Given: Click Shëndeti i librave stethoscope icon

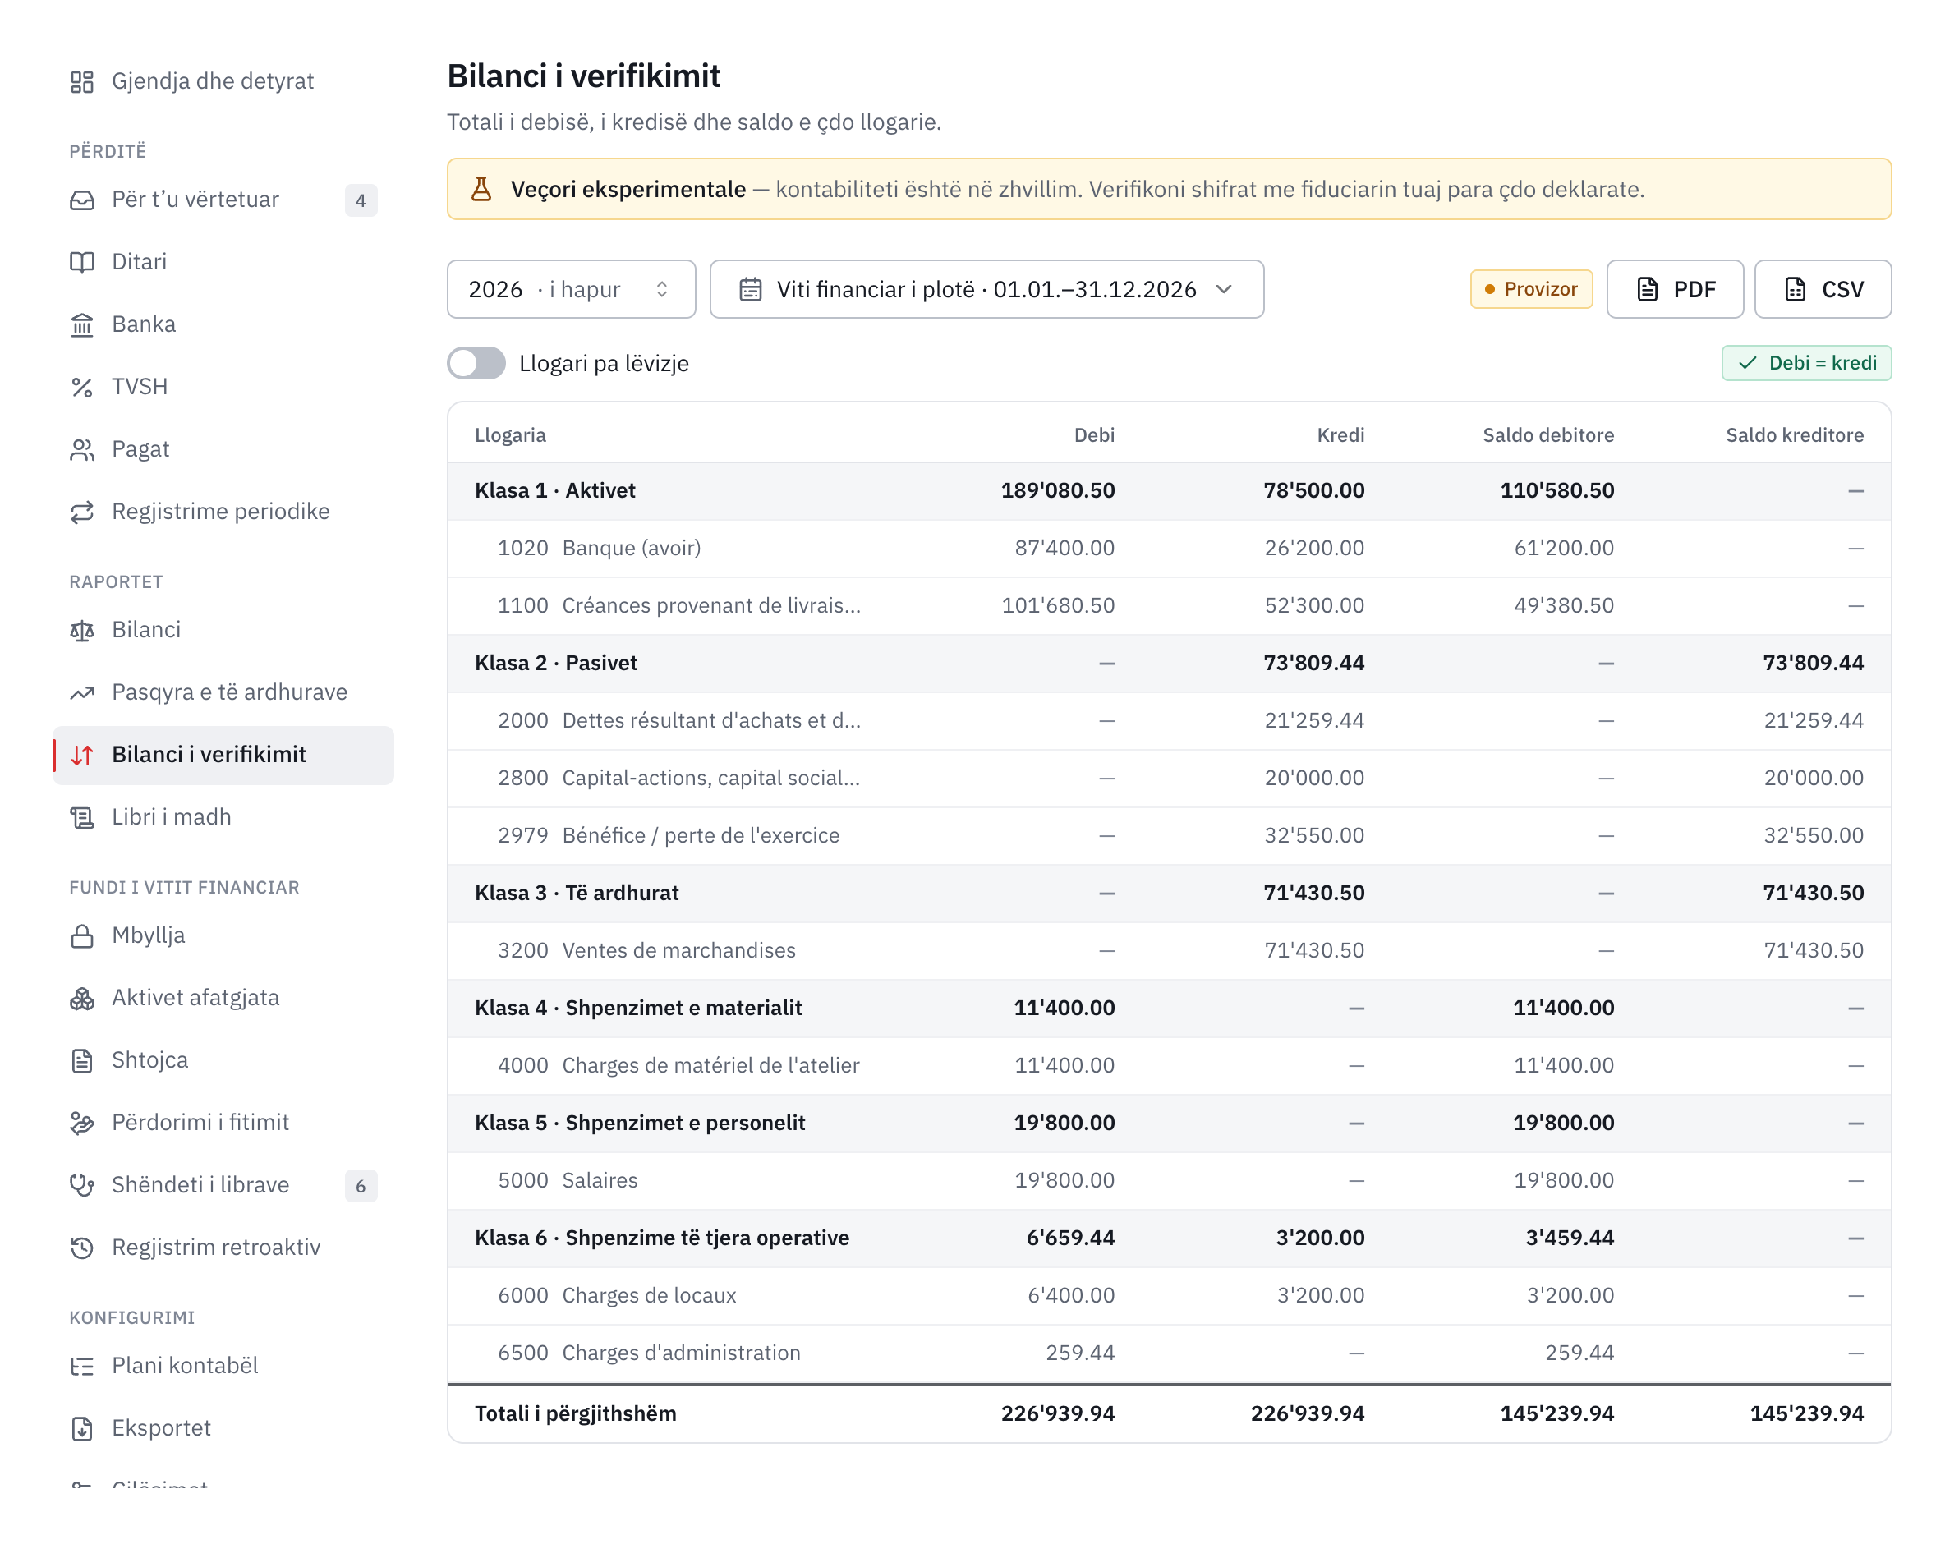Looking at the screenshot, I should click(x=82, y=1185).
